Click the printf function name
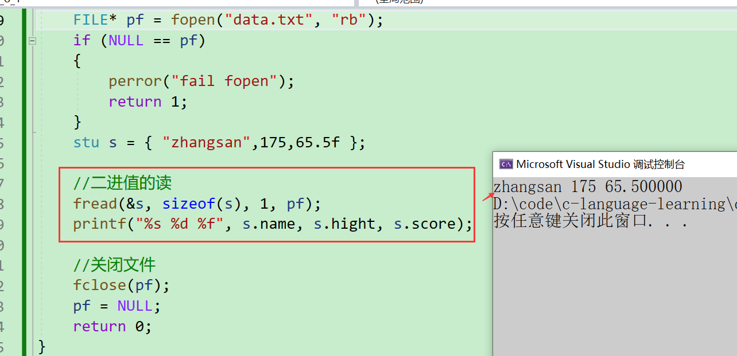 pos(99,224)
